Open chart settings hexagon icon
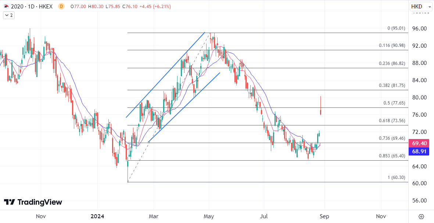This screenshot has height=223, width=434. 421,216
